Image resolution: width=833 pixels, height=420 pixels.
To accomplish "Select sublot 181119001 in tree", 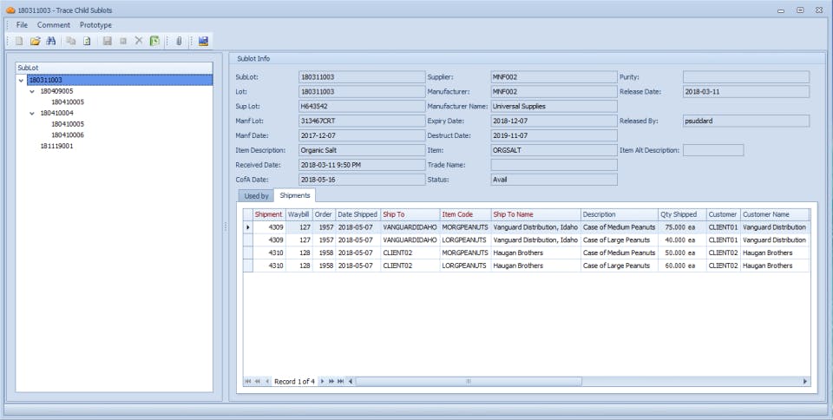I will coord(57,146).
